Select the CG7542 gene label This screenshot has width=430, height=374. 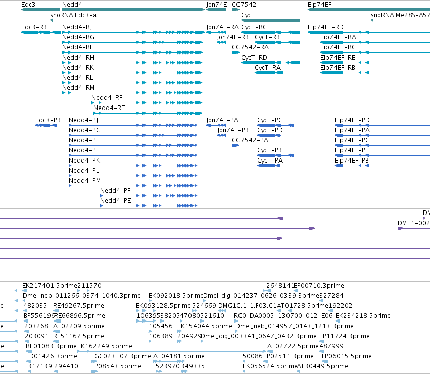[x=244, y=5]
